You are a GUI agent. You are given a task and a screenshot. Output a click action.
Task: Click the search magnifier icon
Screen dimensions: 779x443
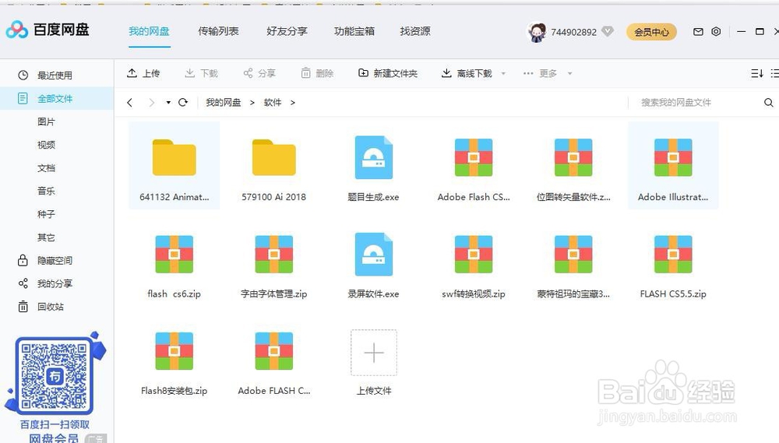(769, 102)
